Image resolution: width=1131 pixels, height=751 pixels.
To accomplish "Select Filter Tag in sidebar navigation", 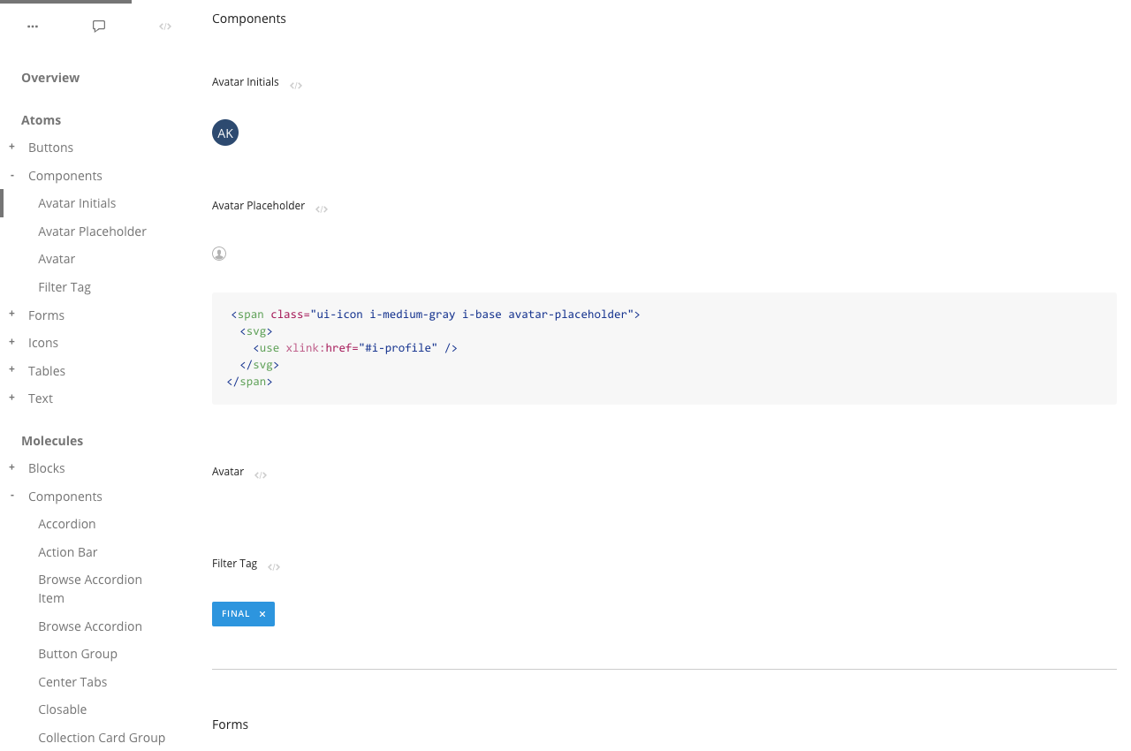I will point(65,287).
